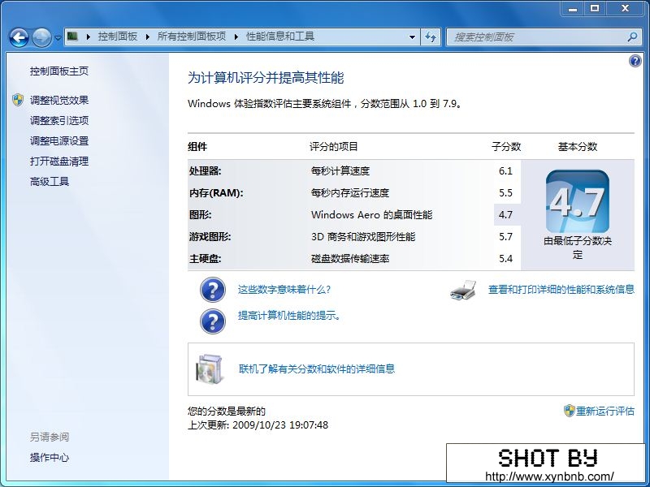Open 调整电源设置 in the sidebar
Viewport: 650px width, 487px height.
pyautogui.click(x=58, y=140)
